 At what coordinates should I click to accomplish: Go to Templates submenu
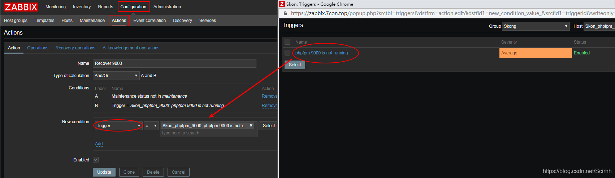pyautogui.click(x=44, y=21)
